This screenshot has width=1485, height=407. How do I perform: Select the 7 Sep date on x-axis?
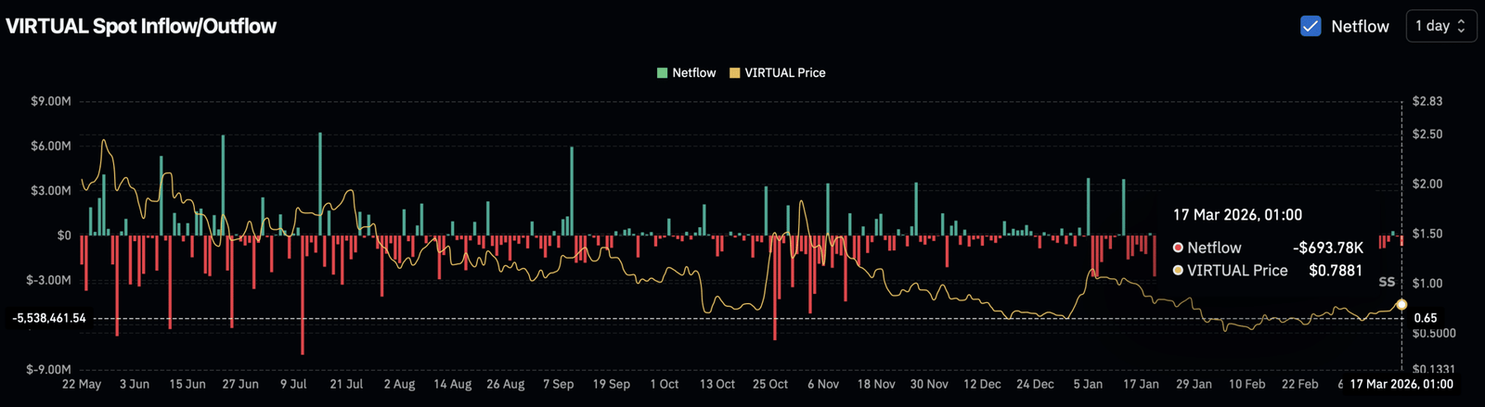coord(558,384)
